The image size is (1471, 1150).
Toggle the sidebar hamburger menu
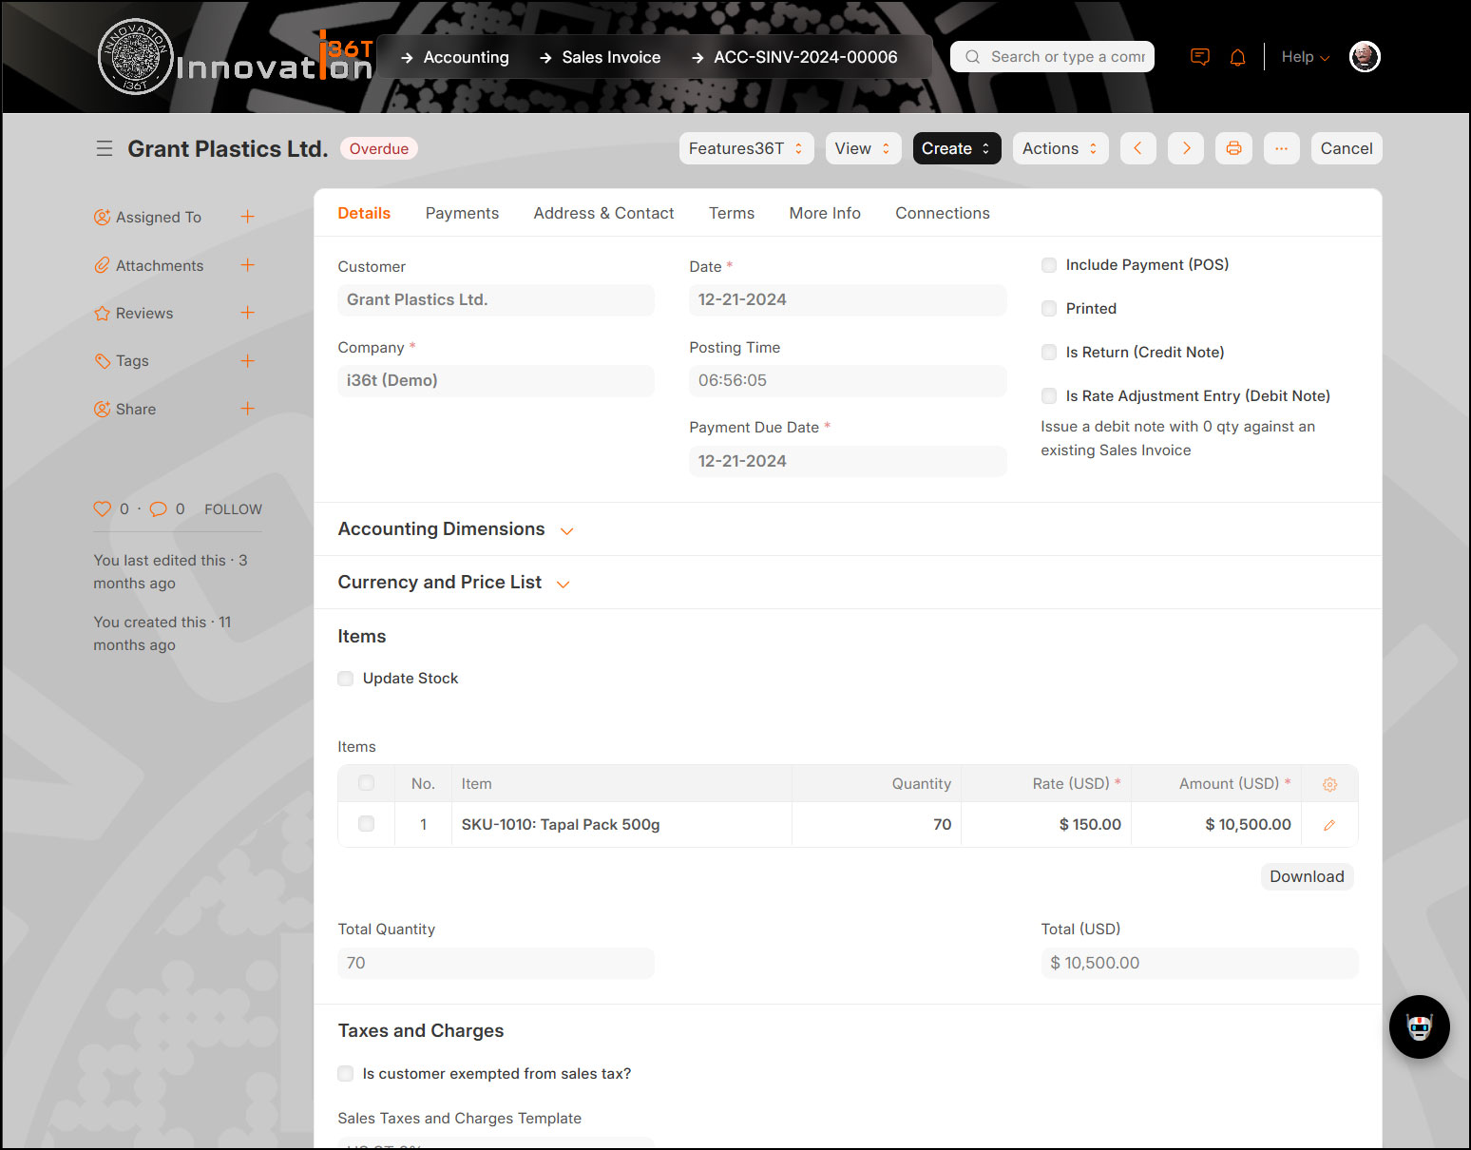click(x=105, y=148)
